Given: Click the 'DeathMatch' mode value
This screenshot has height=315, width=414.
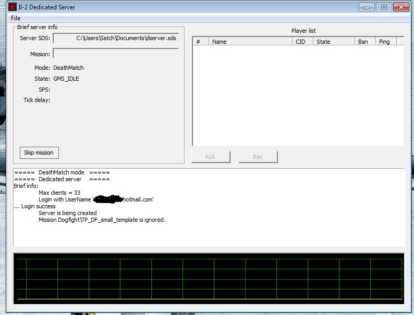Looking at the screenshot, I should (x=68, y=68).
